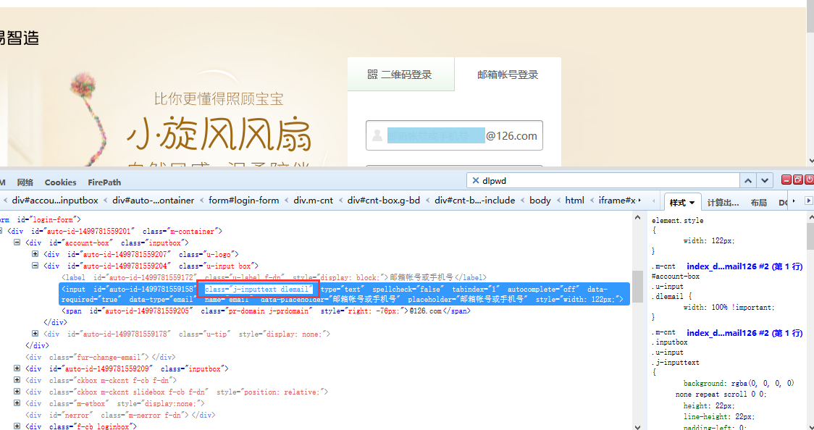Click the class j-inputtext dlemail attribute

[259, 289]
